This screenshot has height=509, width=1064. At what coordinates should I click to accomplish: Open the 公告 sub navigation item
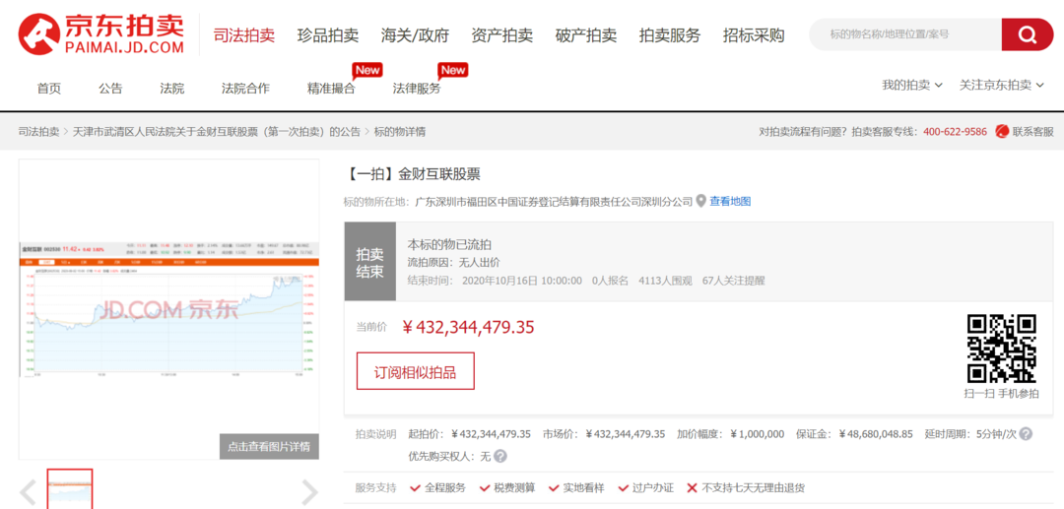[x=110, y=88]
